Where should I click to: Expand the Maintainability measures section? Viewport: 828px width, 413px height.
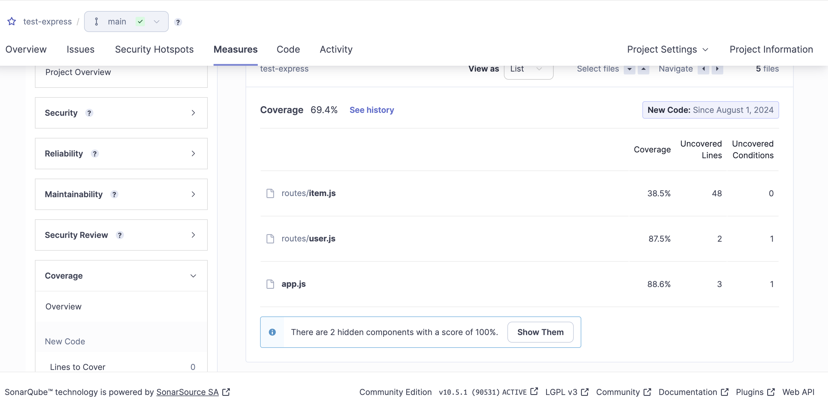(x=121, y=195)
